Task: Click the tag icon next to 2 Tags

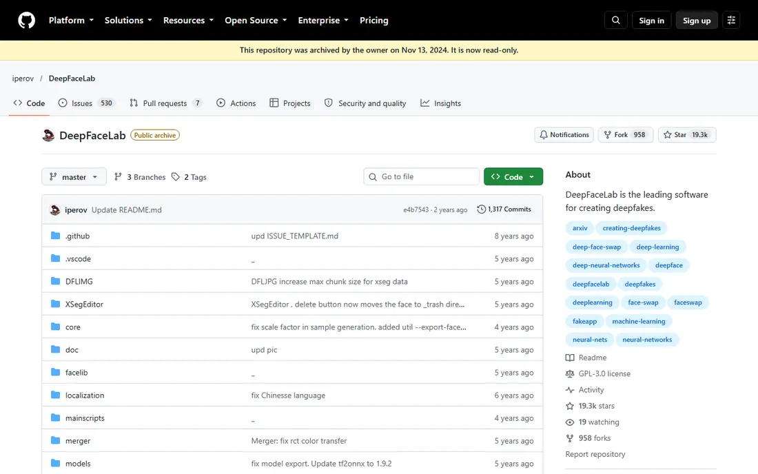Action: [x=176, y=177]
